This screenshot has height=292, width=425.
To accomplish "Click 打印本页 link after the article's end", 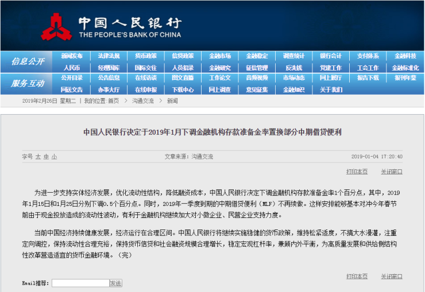I will click(x=357, y=277).
